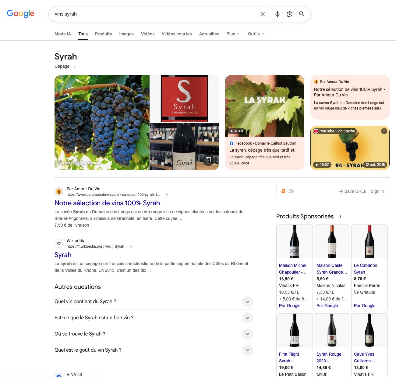Image resolution: width=396 pixels, height=377 pixels.
Task: Clear the search query with the X icon
Action: pos(262,14)
